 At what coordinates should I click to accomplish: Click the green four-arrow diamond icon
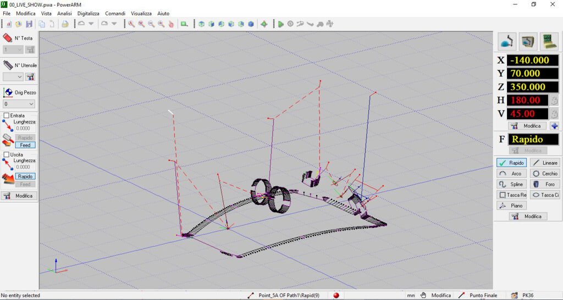pyautogui.click(x=264, y=24)
